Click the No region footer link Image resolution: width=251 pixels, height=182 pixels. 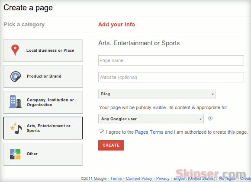(x=228, y=178)
